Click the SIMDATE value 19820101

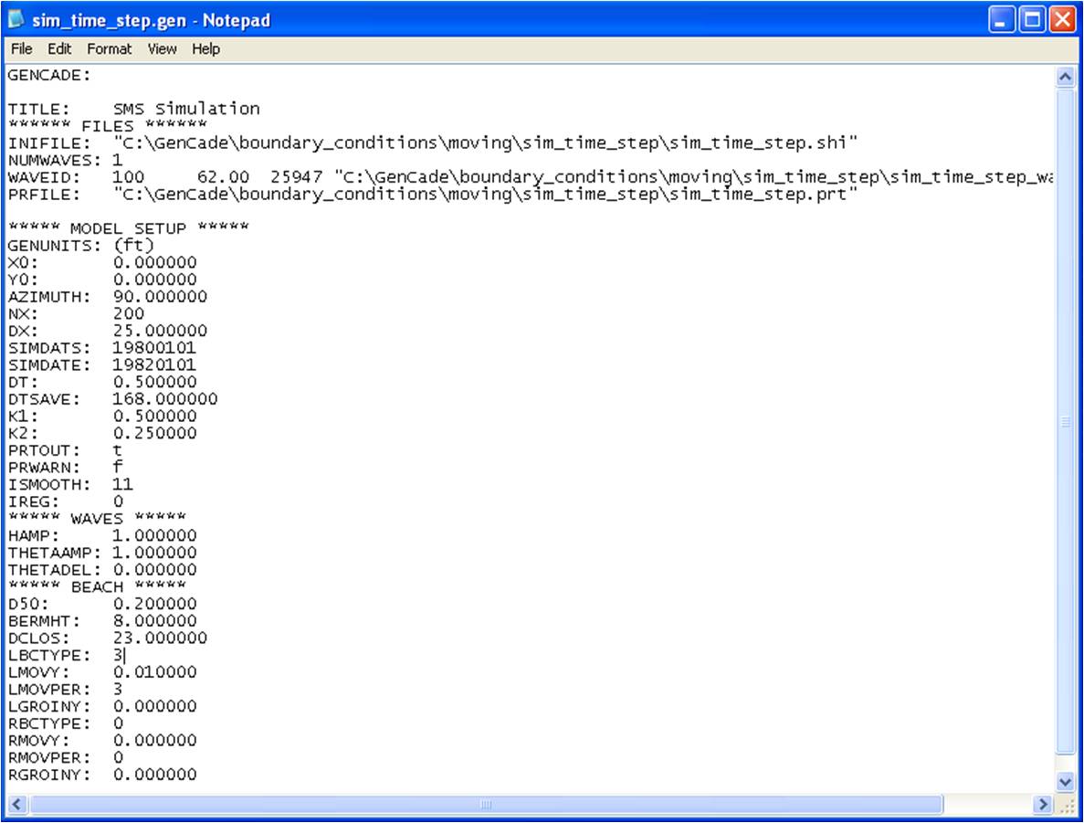[x=154, y=365]
